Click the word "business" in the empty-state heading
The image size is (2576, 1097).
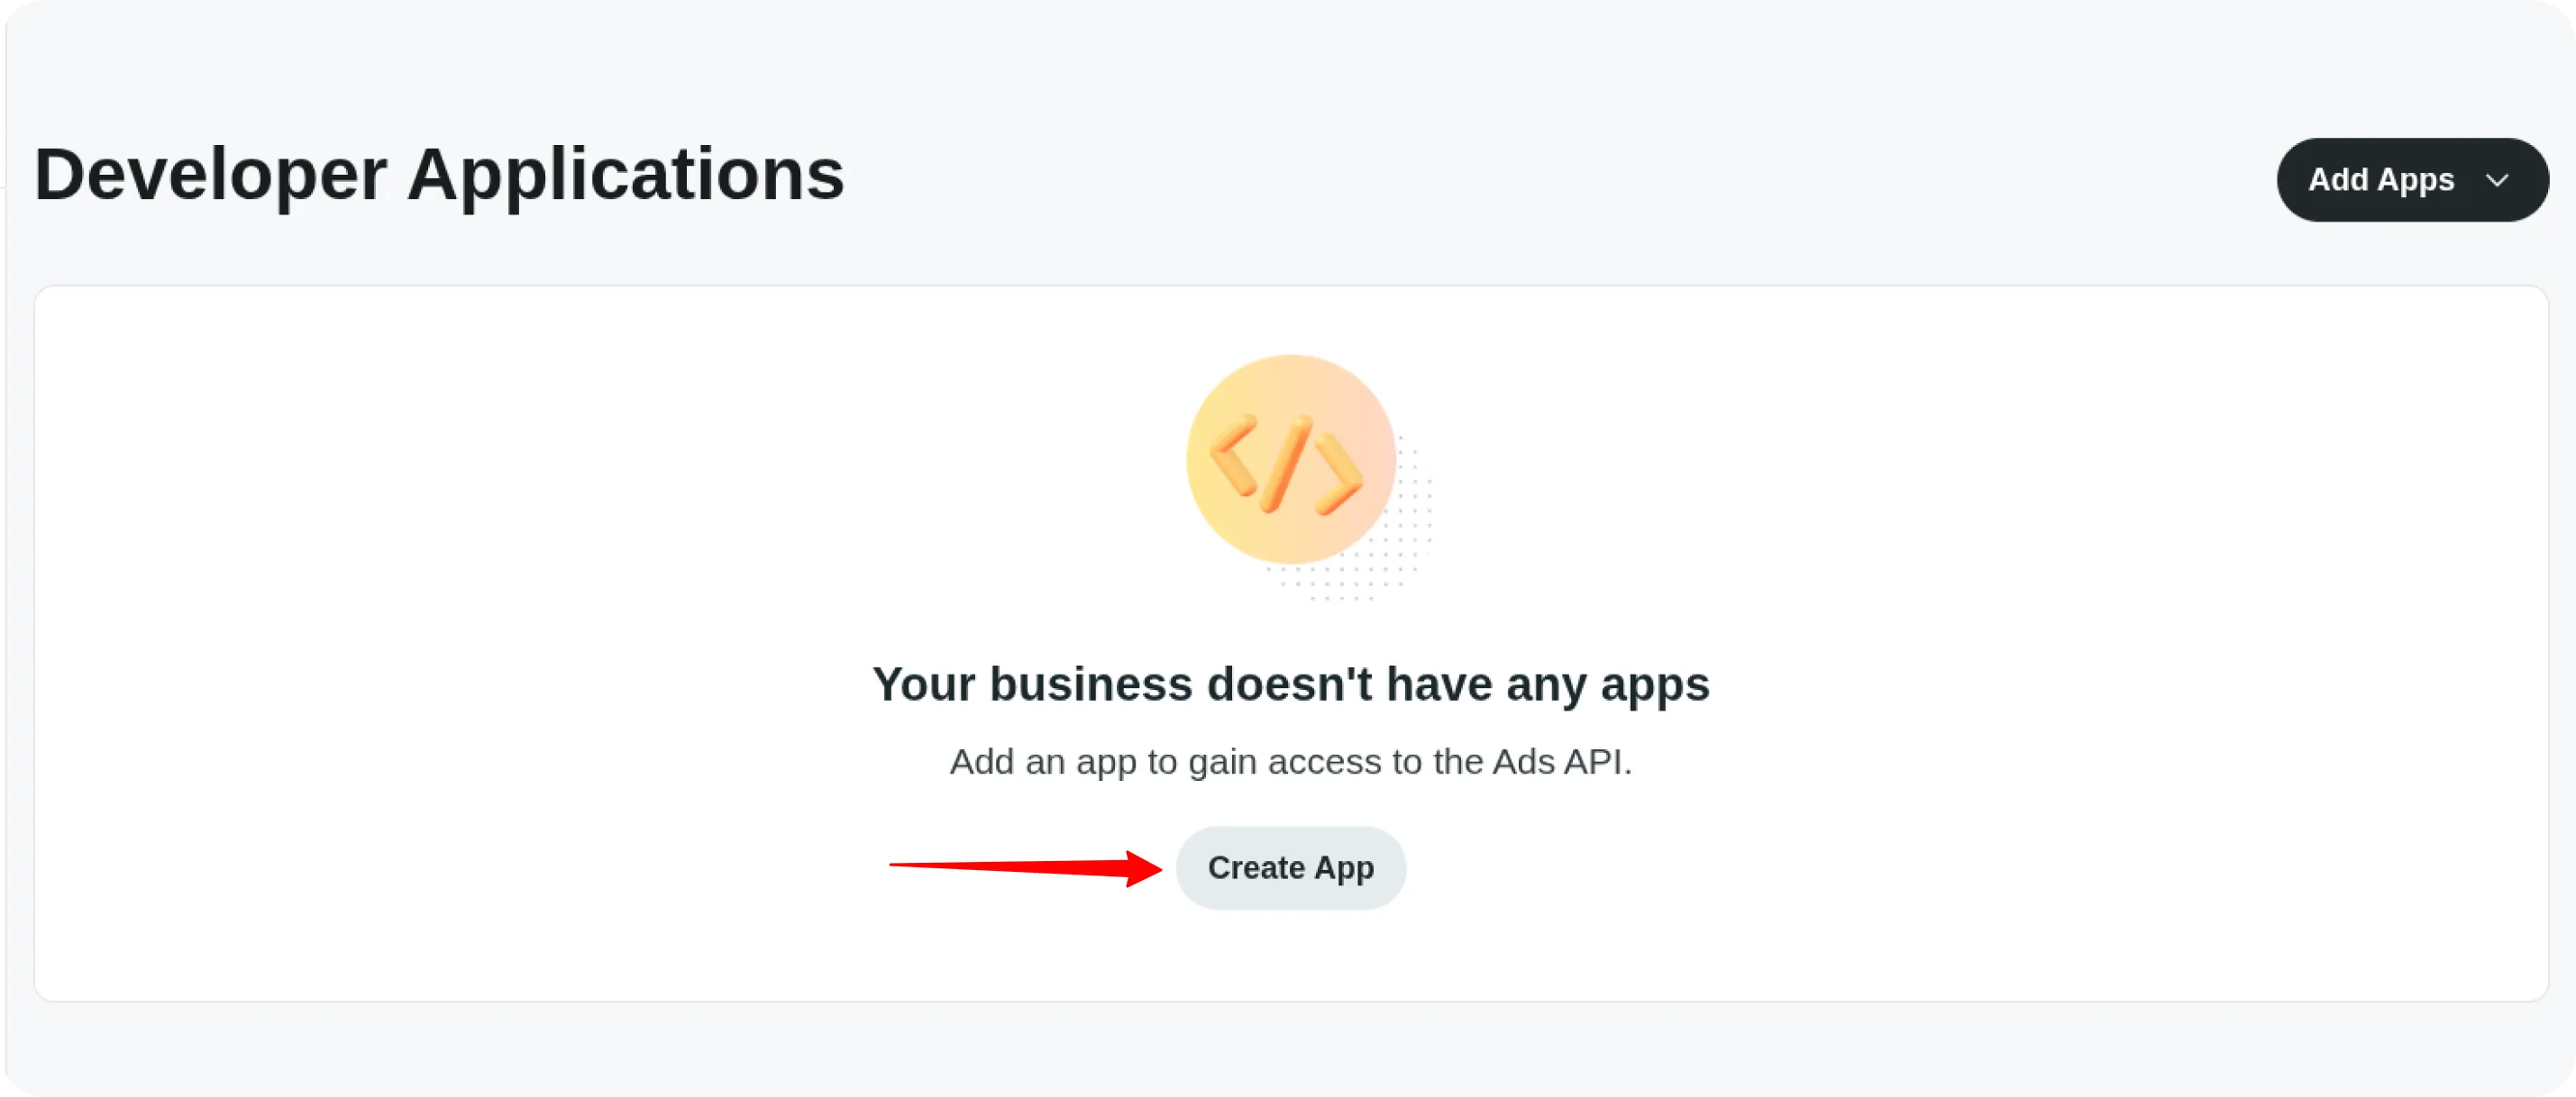[1090, 684]
